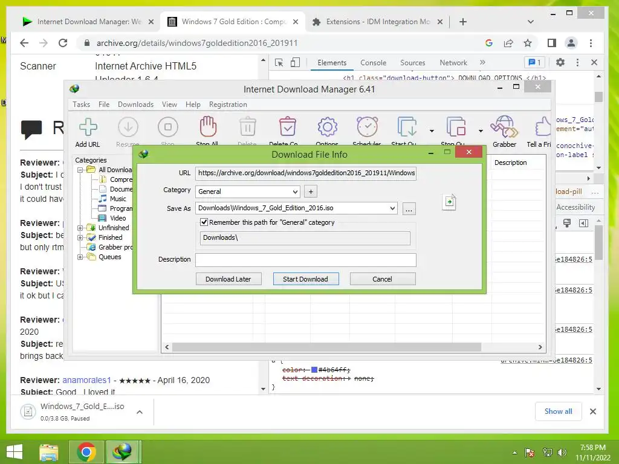
Task: Show more DevTools tabs chevron
Action: (482, 62)
